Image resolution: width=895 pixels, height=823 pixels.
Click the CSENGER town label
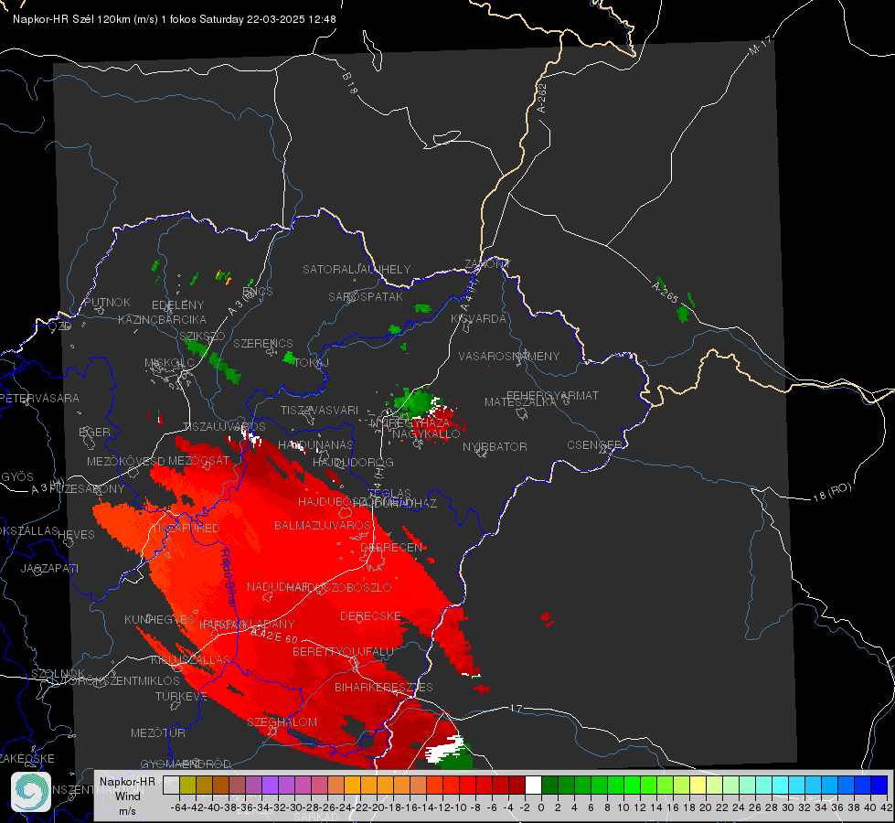pyautogui.click(x=594, y=445)
